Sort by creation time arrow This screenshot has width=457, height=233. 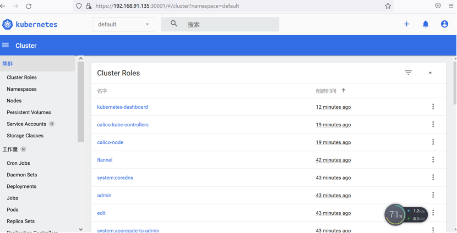344,91
